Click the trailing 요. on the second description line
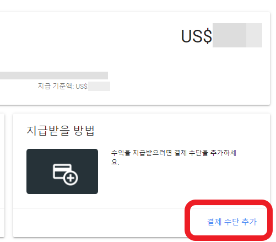This screenshot has width=276, height=242. tap(115, 162)
